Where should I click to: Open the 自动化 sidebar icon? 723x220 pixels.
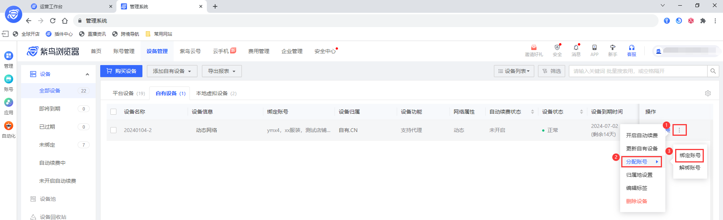click(8, 126)
